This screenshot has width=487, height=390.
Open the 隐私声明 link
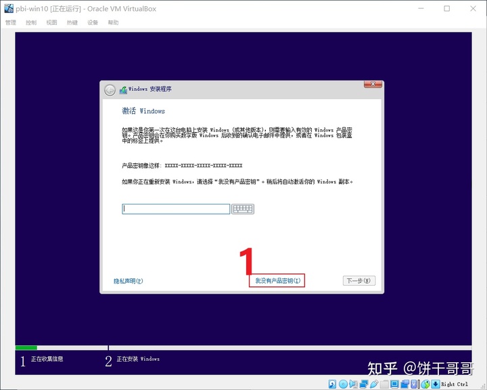coord(129,281)
